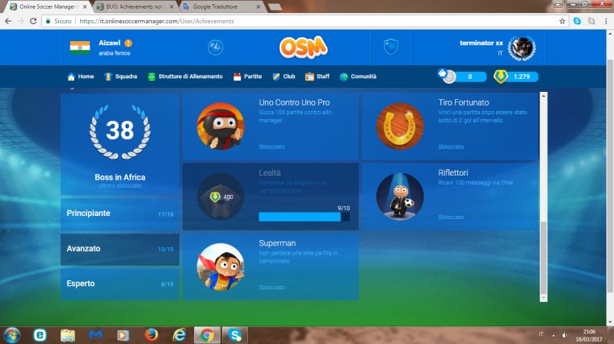614x344 pixels.
Task: Open the Staff menu
Action: 318,77
